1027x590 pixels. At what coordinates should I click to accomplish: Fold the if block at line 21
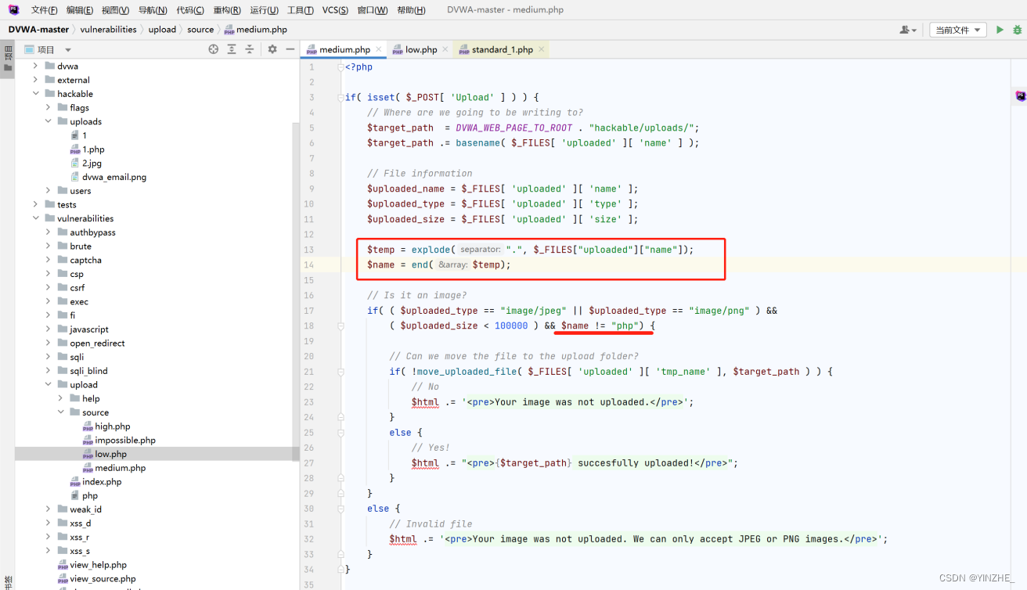[x=341, y=372]
